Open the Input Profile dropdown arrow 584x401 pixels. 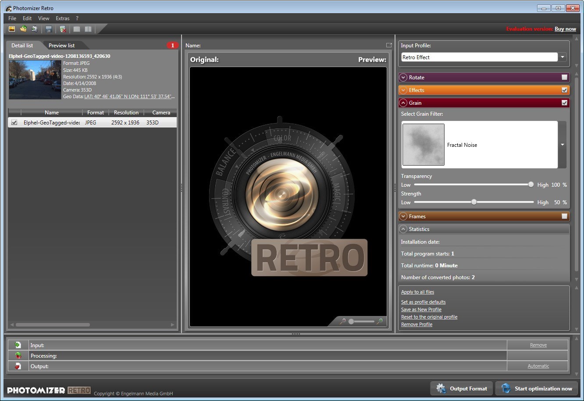pyautogui.click(x=563, y=57)
